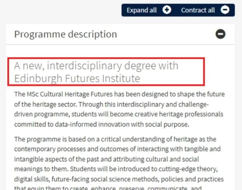Click the minus icon beside Contract all
The width and height of the screenshot is (242, 190).
pyautogui.click(x=225, y=10)
